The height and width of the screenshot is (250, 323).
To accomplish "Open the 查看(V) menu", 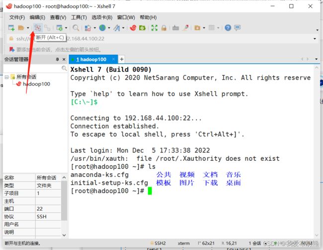I will click(x=58, y=17).
